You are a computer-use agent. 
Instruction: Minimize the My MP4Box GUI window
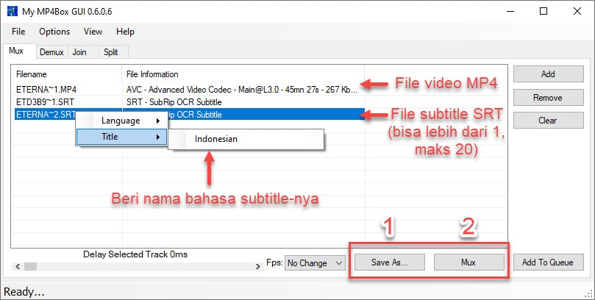coord(510,11)
